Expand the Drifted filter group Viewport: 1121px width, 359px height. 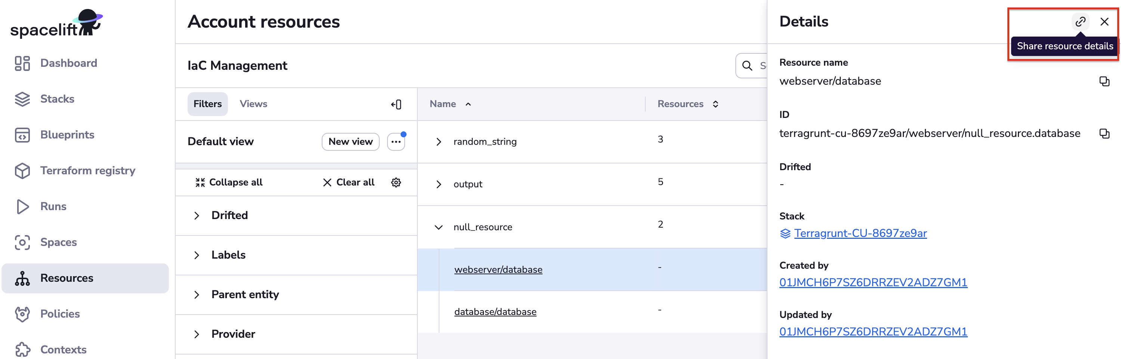tap(197, 216)
